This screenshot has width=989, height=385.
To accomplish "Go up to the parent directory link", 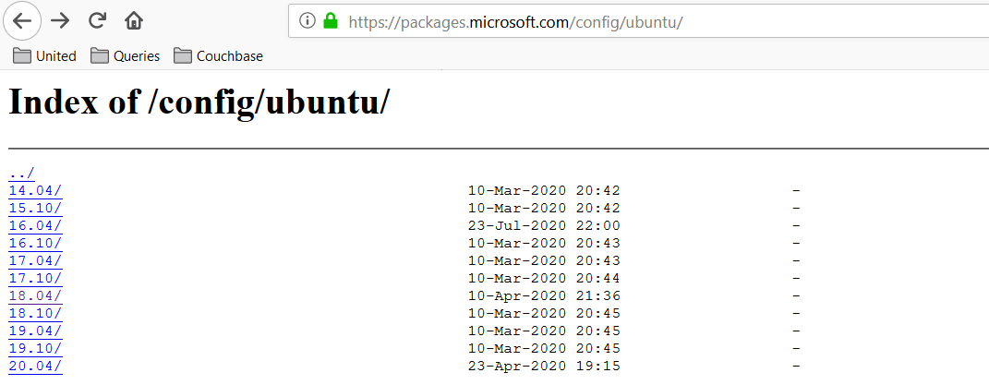I will click(x=21, y=173).
